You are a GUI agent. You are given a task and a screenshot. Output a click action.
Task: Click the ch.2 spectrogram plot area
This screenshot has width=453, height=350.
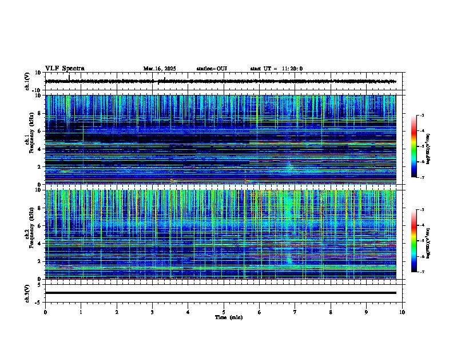(x=220, y=234)
